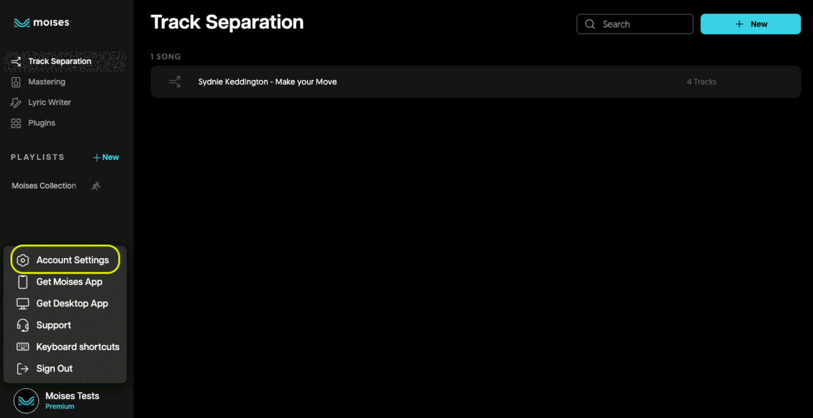Click the Mastering speaker icon
This screenshot has width=813, height=418.
pos(16,82)
